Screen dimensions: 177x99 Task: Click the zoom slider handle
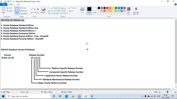click(x=168, y=92)
